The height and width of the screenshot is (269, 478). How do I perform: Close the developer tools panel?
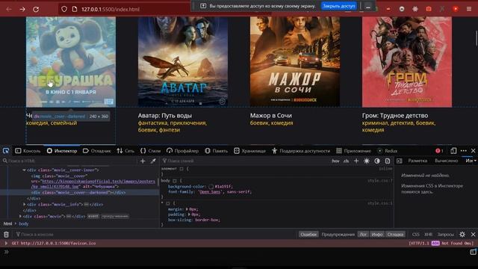click(x=473, y=151)
